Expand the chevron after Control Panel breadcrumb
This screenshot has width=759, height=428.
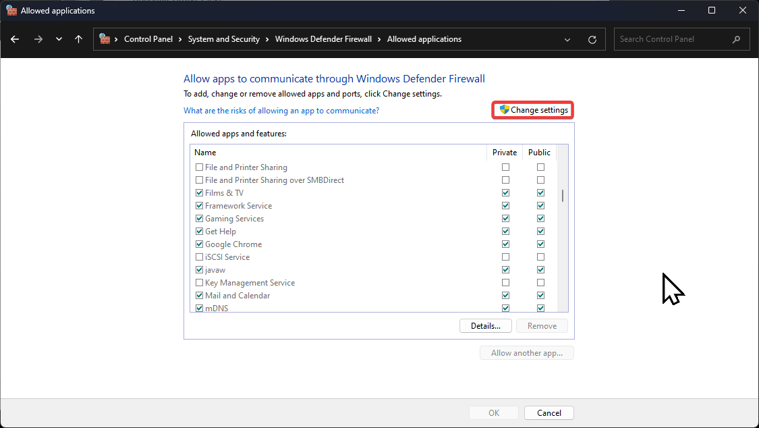[180, 39]
